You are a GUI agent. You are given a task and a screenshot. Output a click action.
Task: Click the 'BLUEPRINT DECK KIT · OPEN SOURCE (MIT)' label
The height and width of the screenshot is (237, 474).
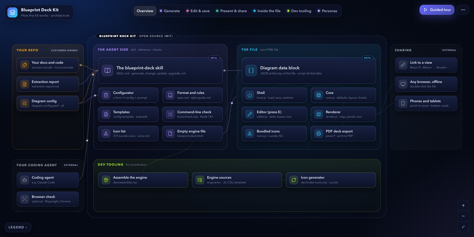pyautogui.click(x=136, y=36)
